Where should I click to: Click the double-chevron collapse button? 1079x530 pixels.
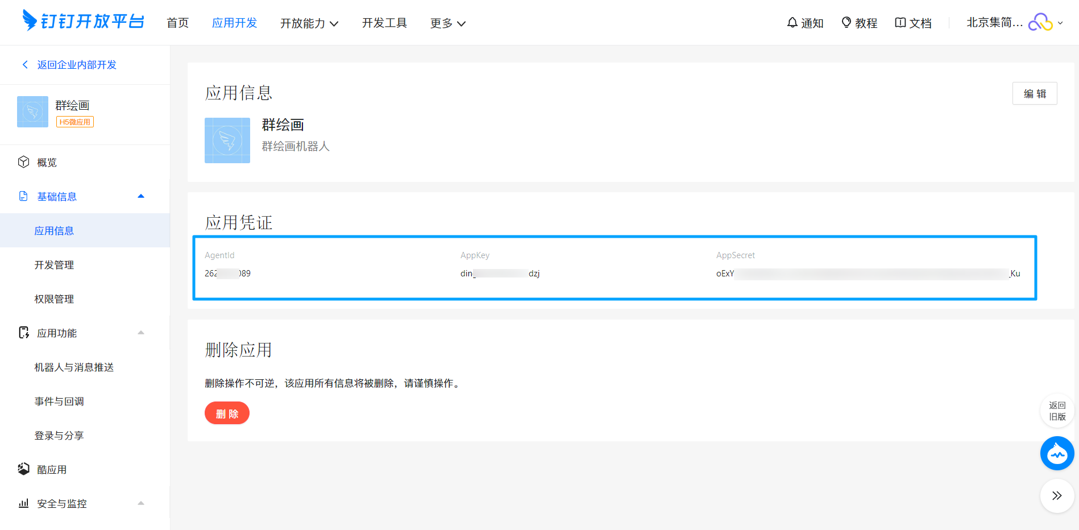(x=1057, y=496)
